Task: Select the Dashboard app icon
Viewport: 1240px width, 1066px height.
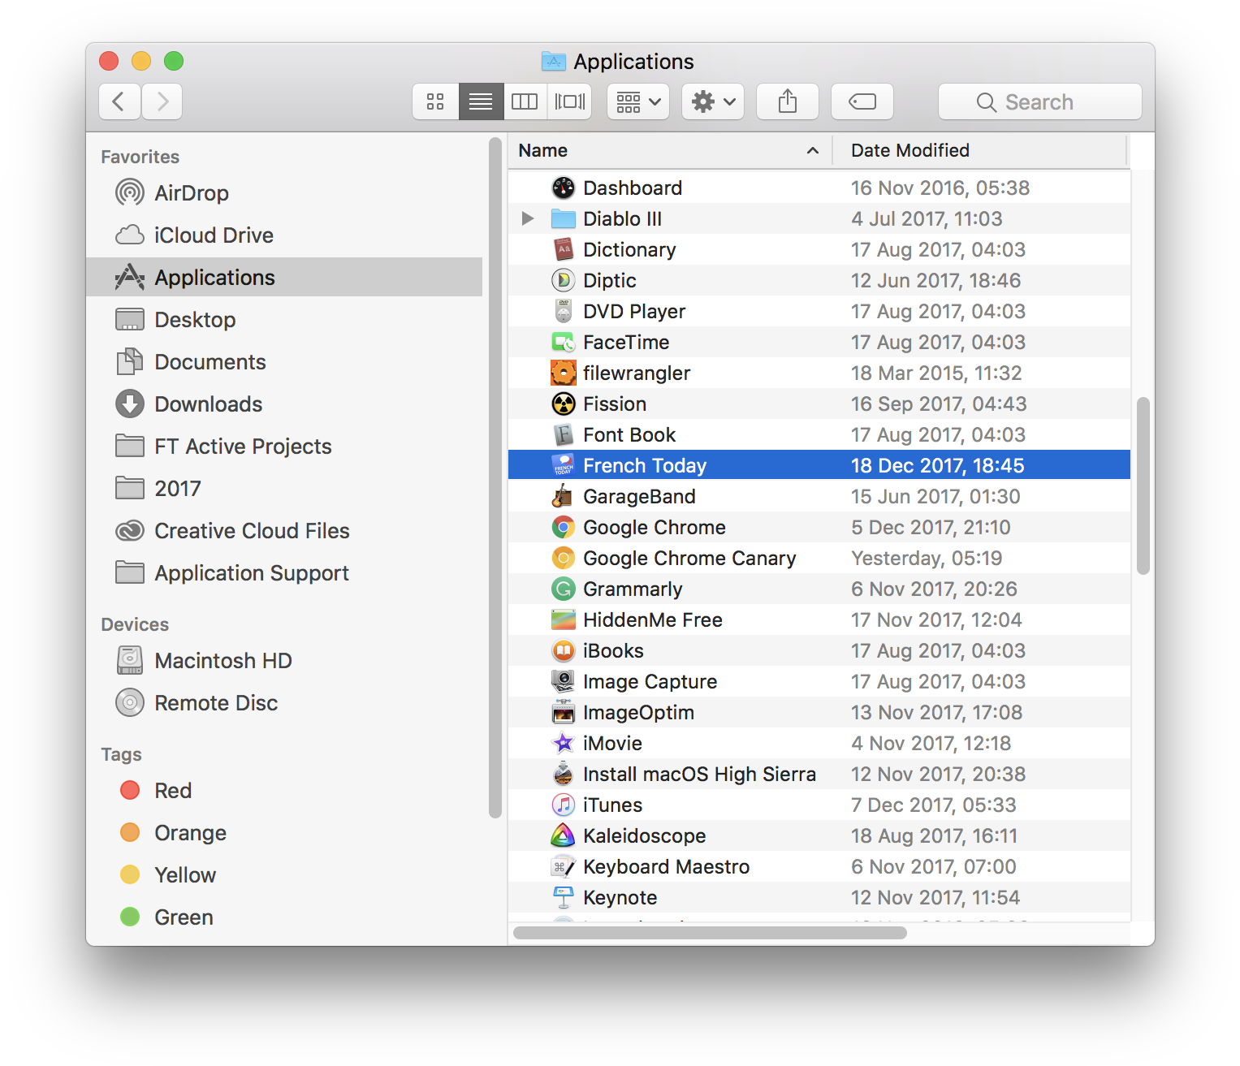Action: 564,188
